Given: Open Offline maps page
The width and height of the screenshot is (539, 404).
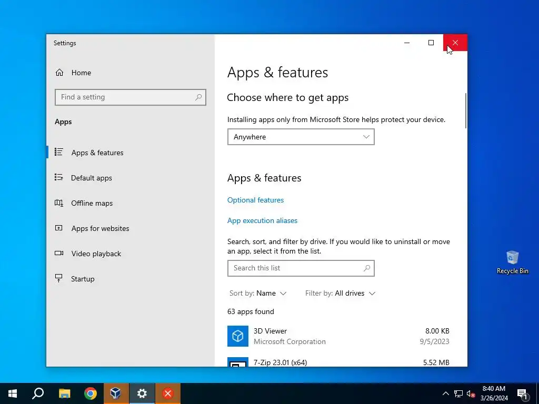Looking at the screenshot, I should coord(92,203).
